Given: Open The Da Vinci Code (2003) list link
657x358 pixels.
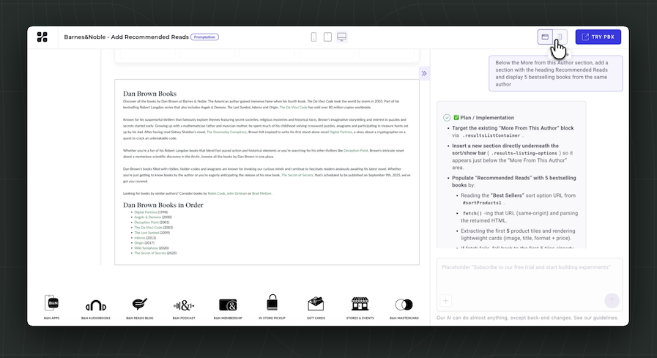Looking at the screenshot, I should (148, 228).
